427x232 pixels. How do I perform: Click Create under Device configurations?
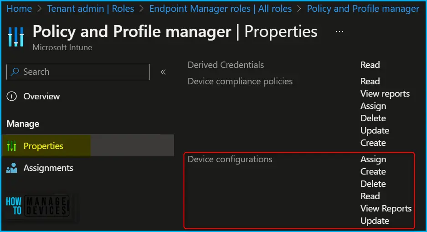[373, 171]
